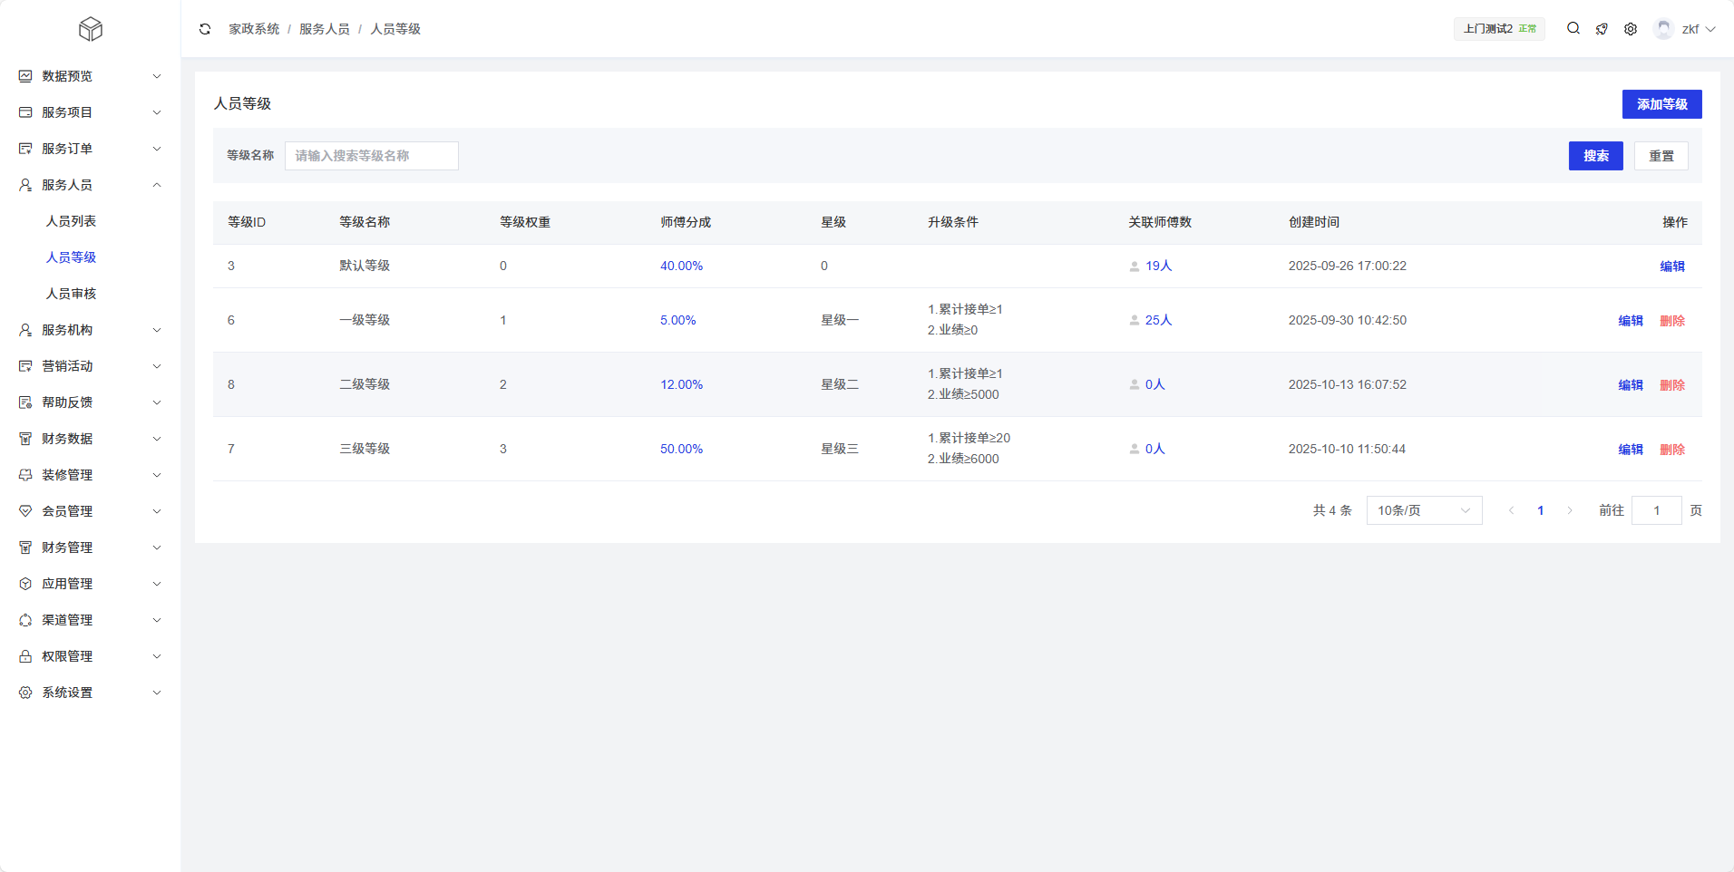
Task: Click the 权限管理 lock icon in sidebar
Action: tap(25, 656)
